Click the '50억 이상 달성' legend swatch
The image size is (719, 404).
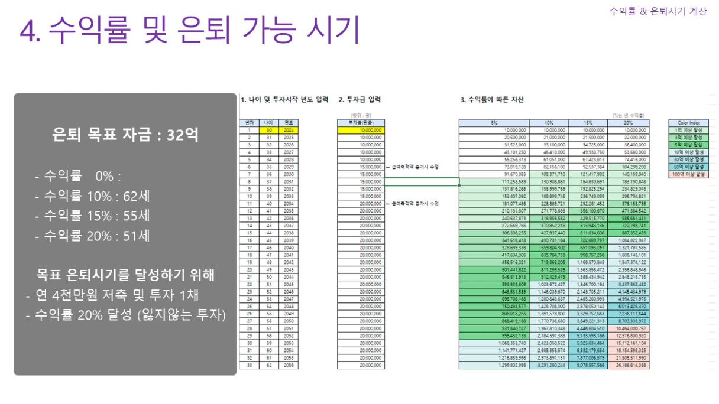pyautogui.click(x=688, y=167)
